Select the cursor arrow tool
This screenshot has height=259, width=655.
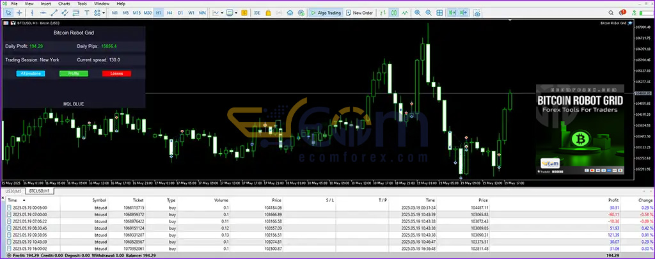pyautogui.click(x=8, y=13)
